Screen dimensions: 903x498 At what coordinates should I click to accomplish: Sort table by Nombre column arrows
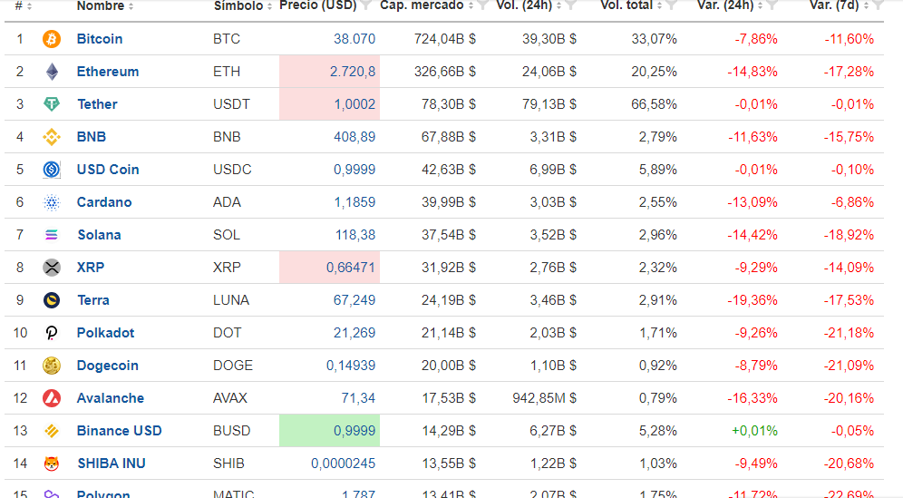click(131, 6)
